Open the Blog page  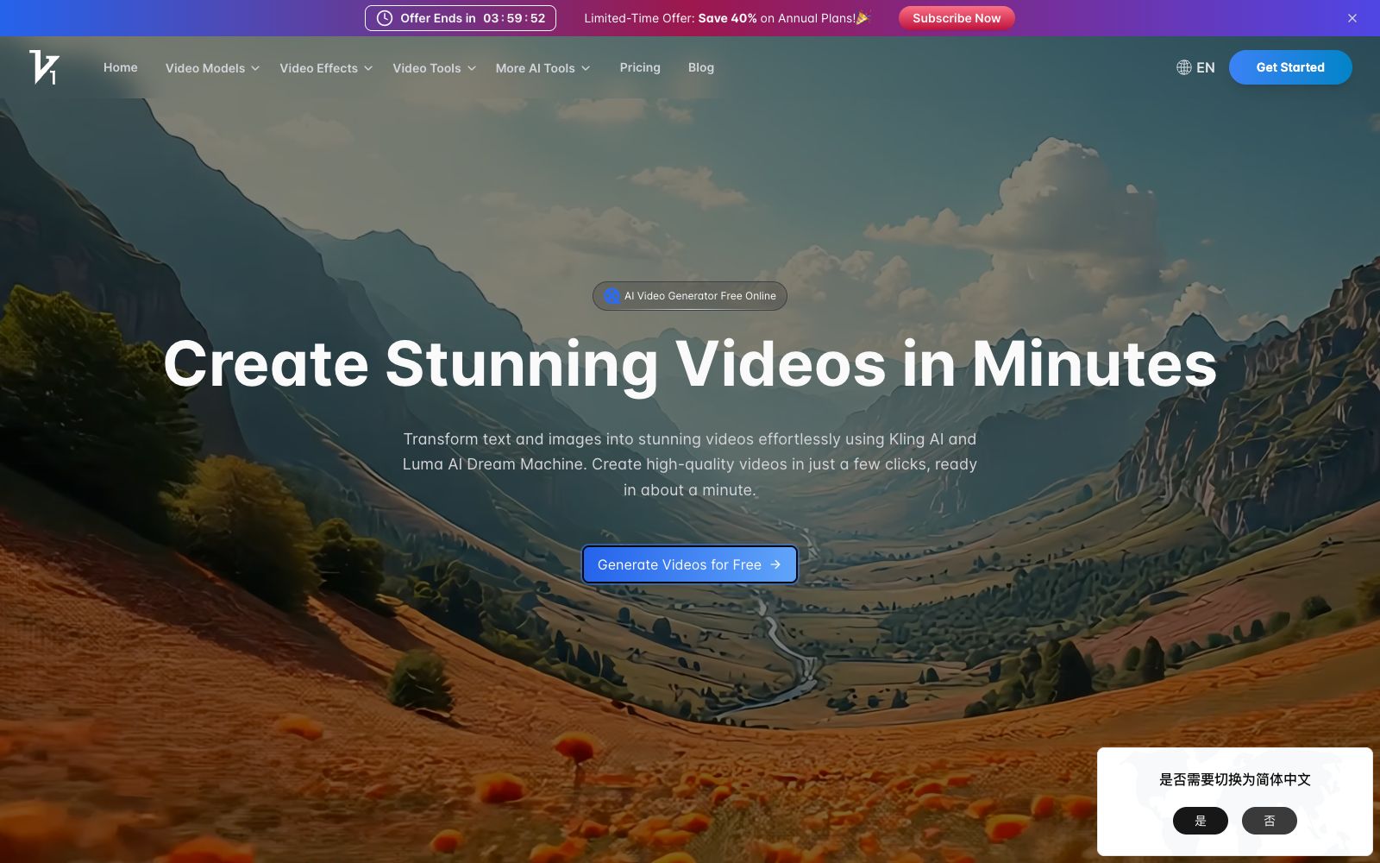[701, 67]
